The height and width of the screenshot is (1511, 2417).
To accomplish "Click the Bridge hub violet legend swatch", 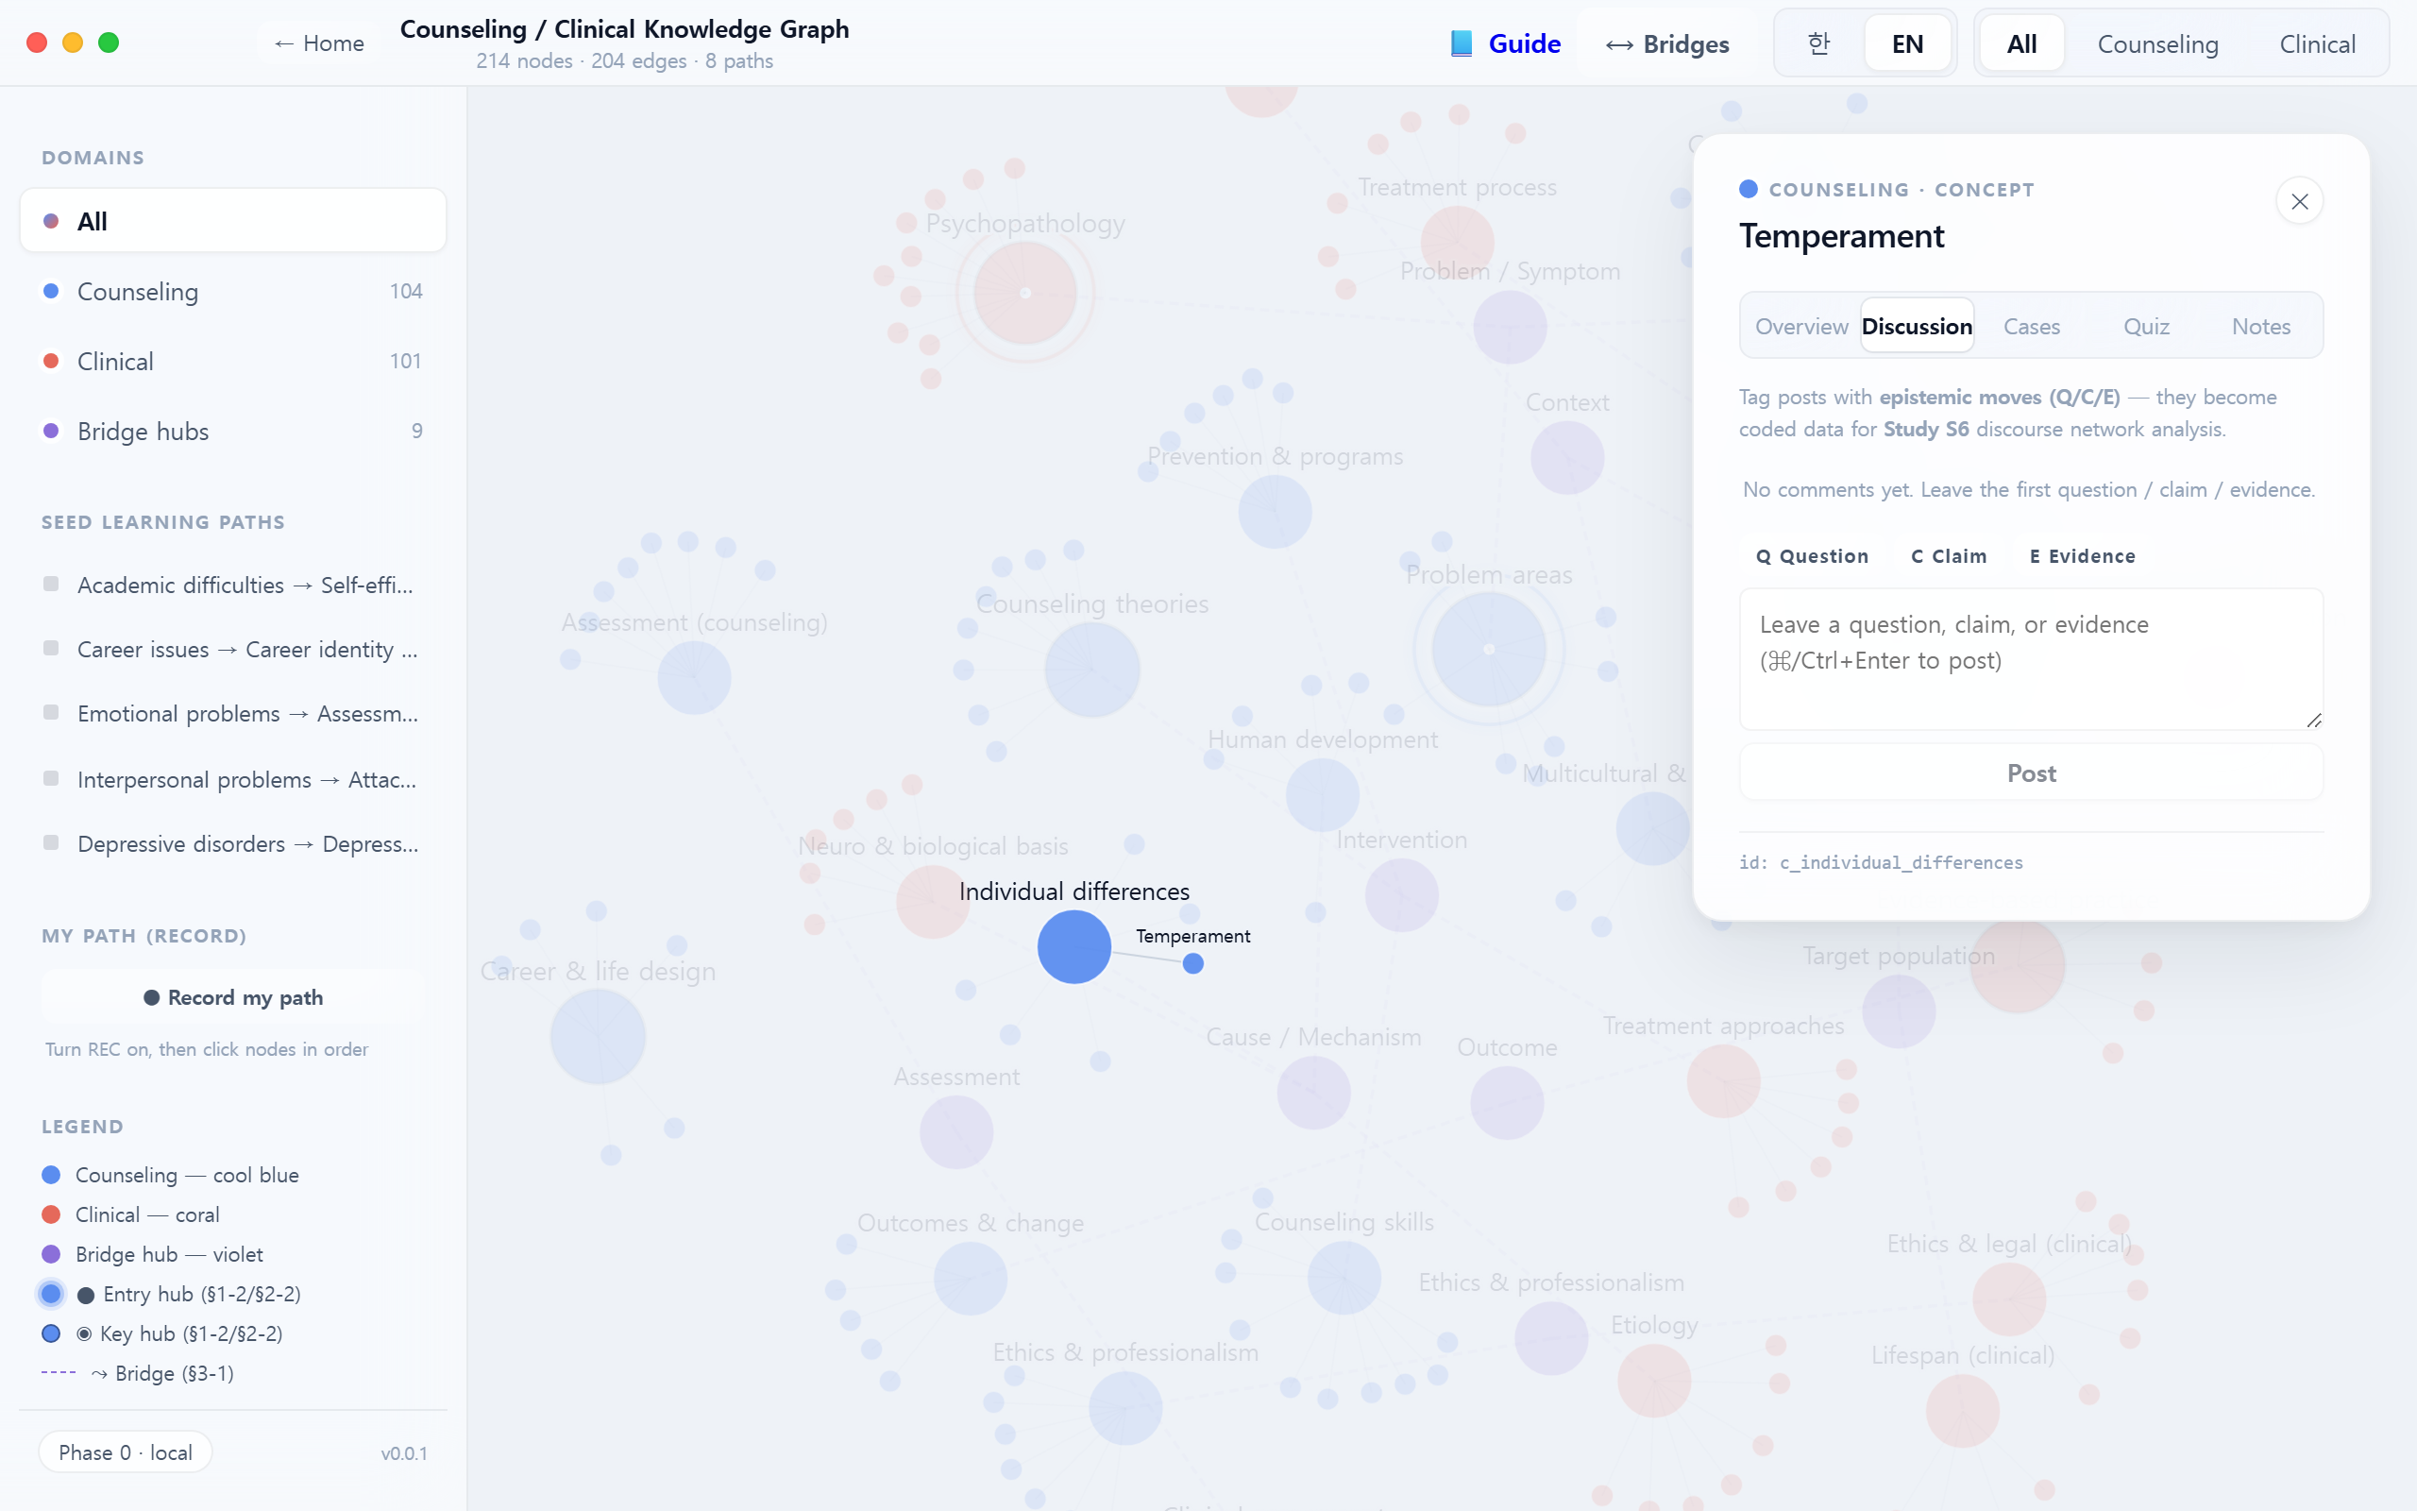I will coord(51,1254).
